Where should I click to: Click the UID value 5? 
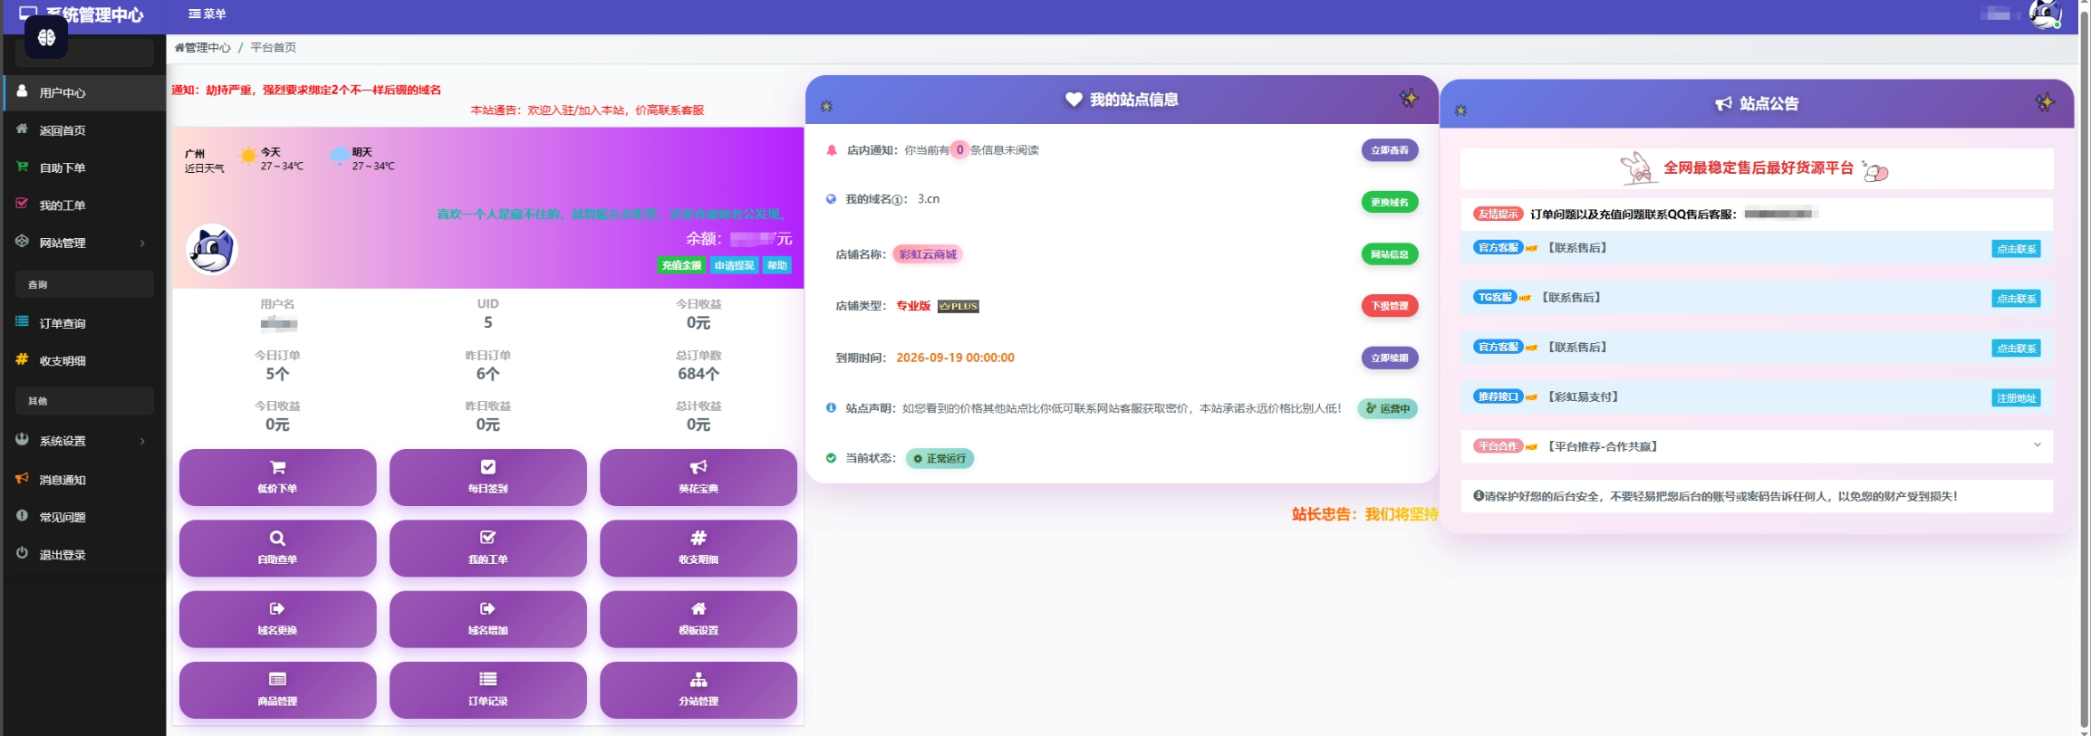487,322
